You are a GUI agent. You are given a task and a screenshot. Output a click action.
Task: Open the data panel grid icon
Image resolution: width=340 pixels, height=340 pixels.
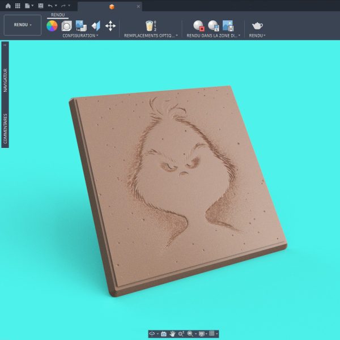tap(18, 6)
